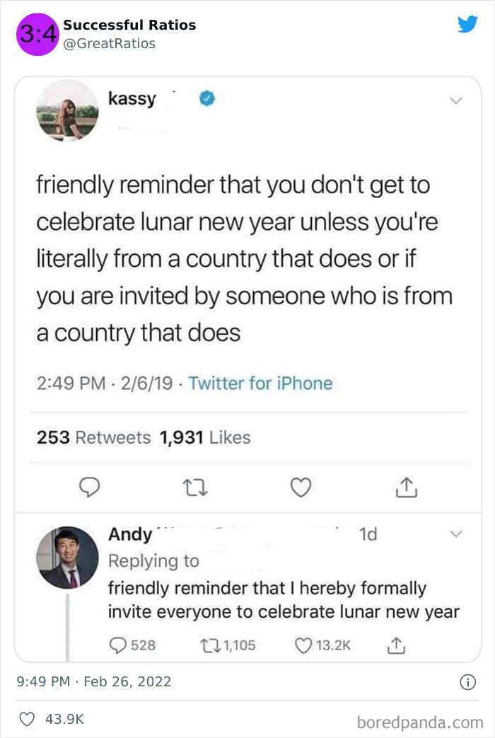Viewport: 495px width, 738px height.
Task: Click the reply bubble icon on kassy's tweet
Action: tap(90, 488)
